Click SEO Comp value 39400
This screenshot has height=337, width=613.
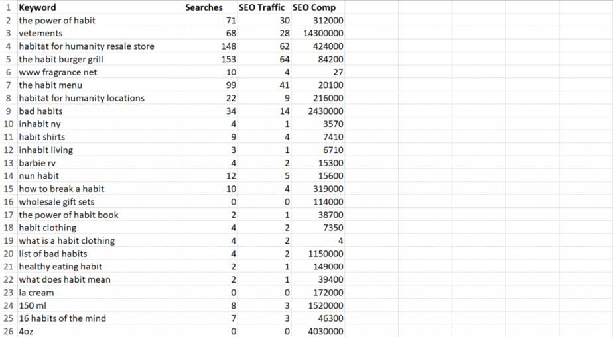(318, 279)
